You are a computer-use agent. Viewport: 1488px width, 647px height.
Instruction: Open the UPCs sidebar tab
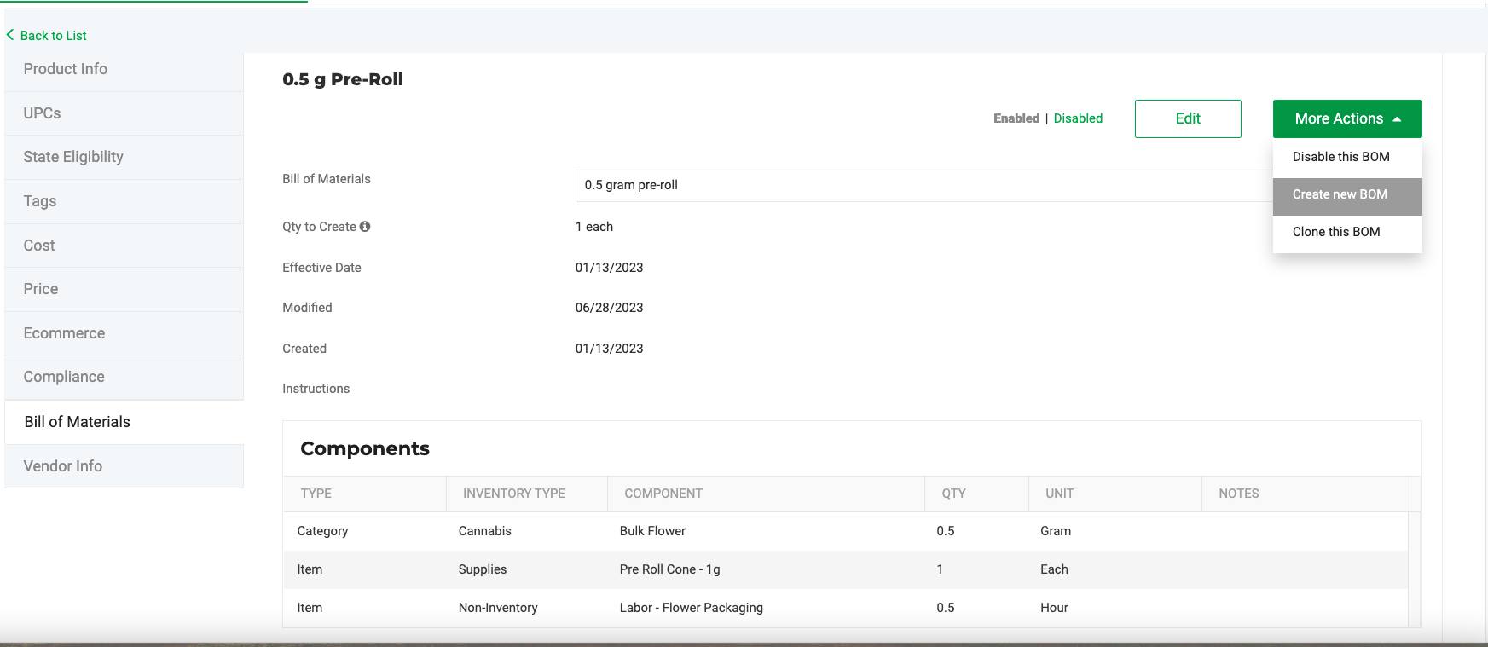(x=124, y=113)
